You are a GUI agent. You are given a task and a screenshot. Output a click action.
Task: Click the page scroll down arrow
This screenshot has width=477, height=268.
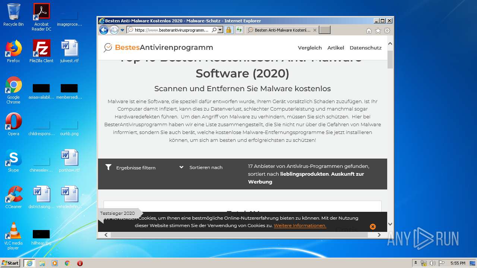(x=390, y=224)
